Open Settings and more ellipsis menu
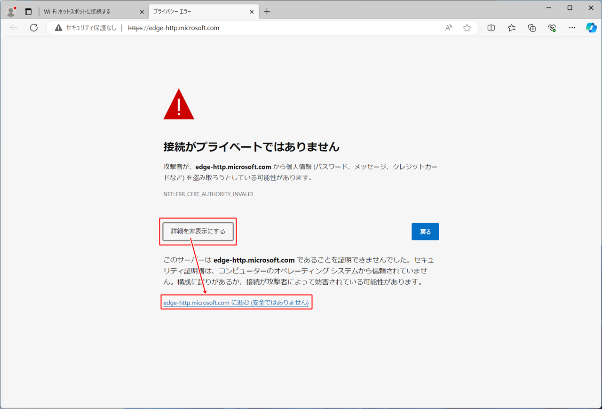This screenshot has height=409, width=602. 572,28
